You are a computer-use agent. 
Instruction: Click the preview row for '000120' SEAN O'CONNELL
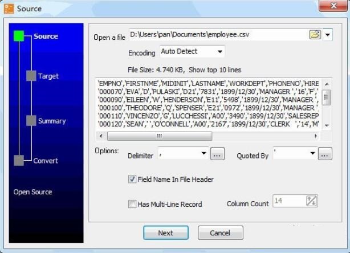coord(209,124)
